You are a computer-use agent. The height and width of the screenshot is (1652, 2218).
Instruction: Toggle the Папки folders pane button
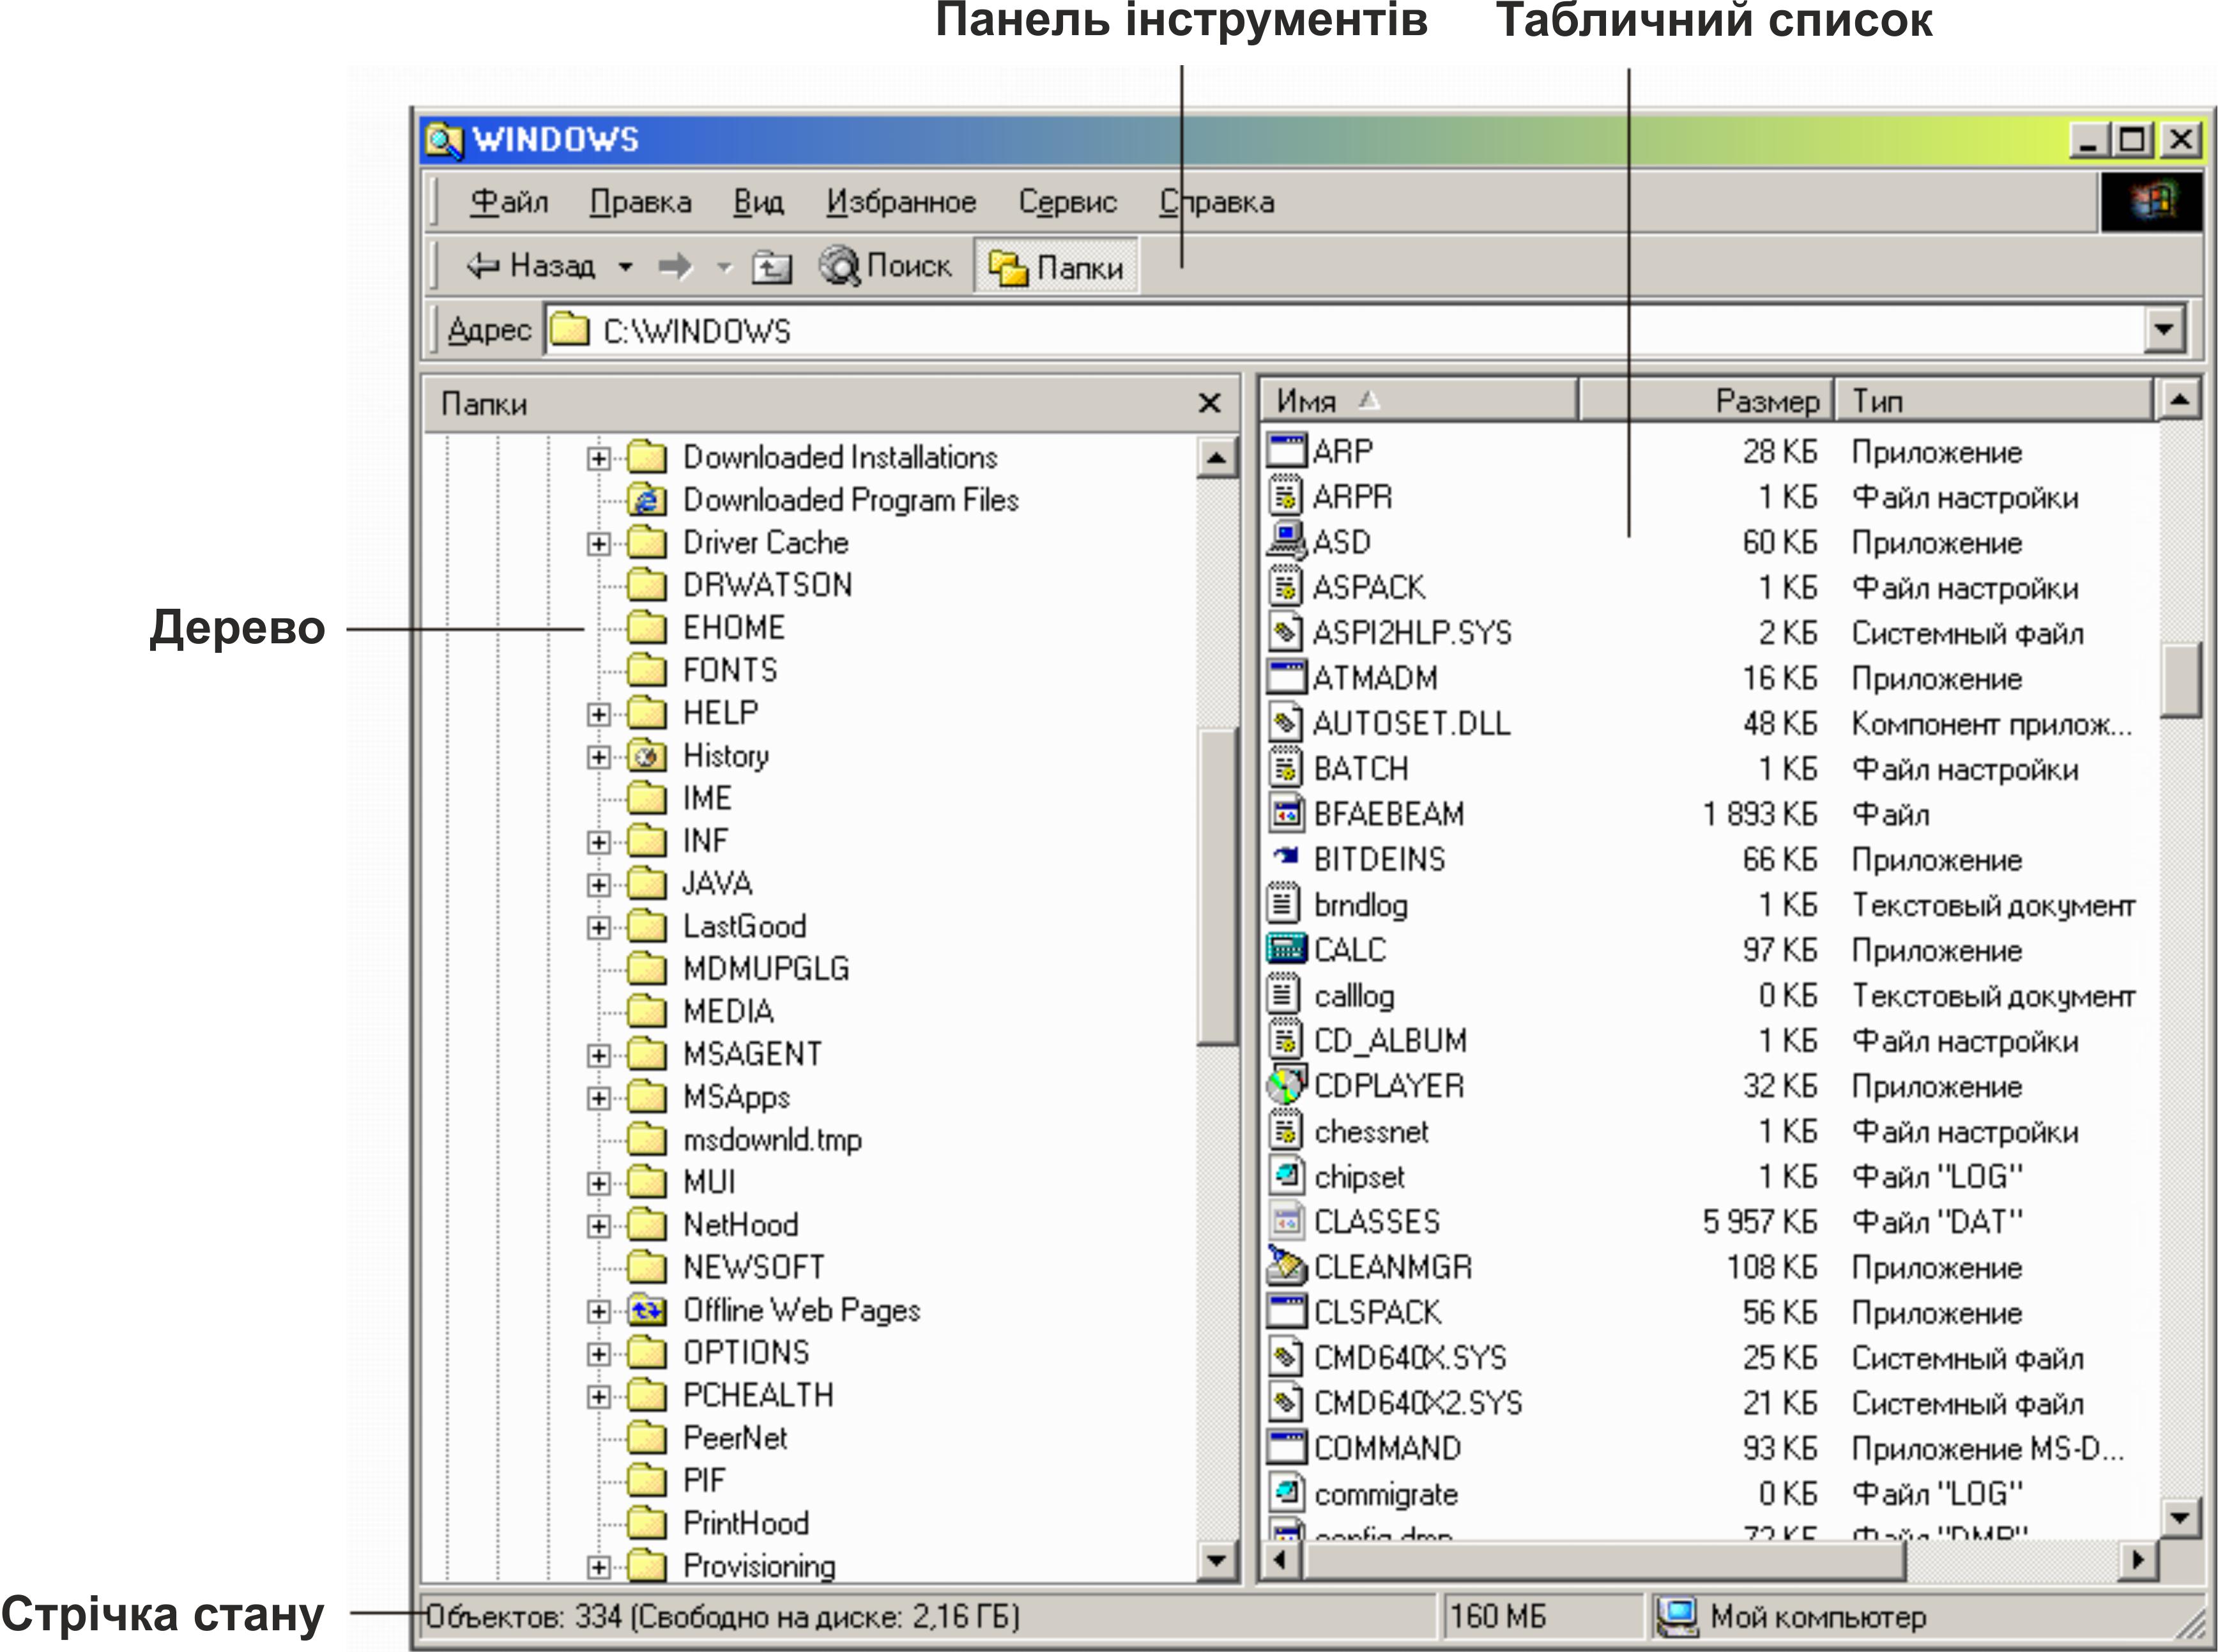click(1056, 267)
